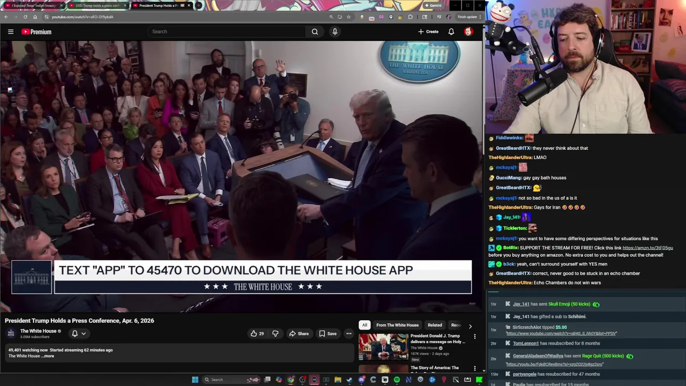This screenshot has height=386, width=686.
Task: Open The White House channel avatar
Action: pyautogui.click(x=11, y=333)
